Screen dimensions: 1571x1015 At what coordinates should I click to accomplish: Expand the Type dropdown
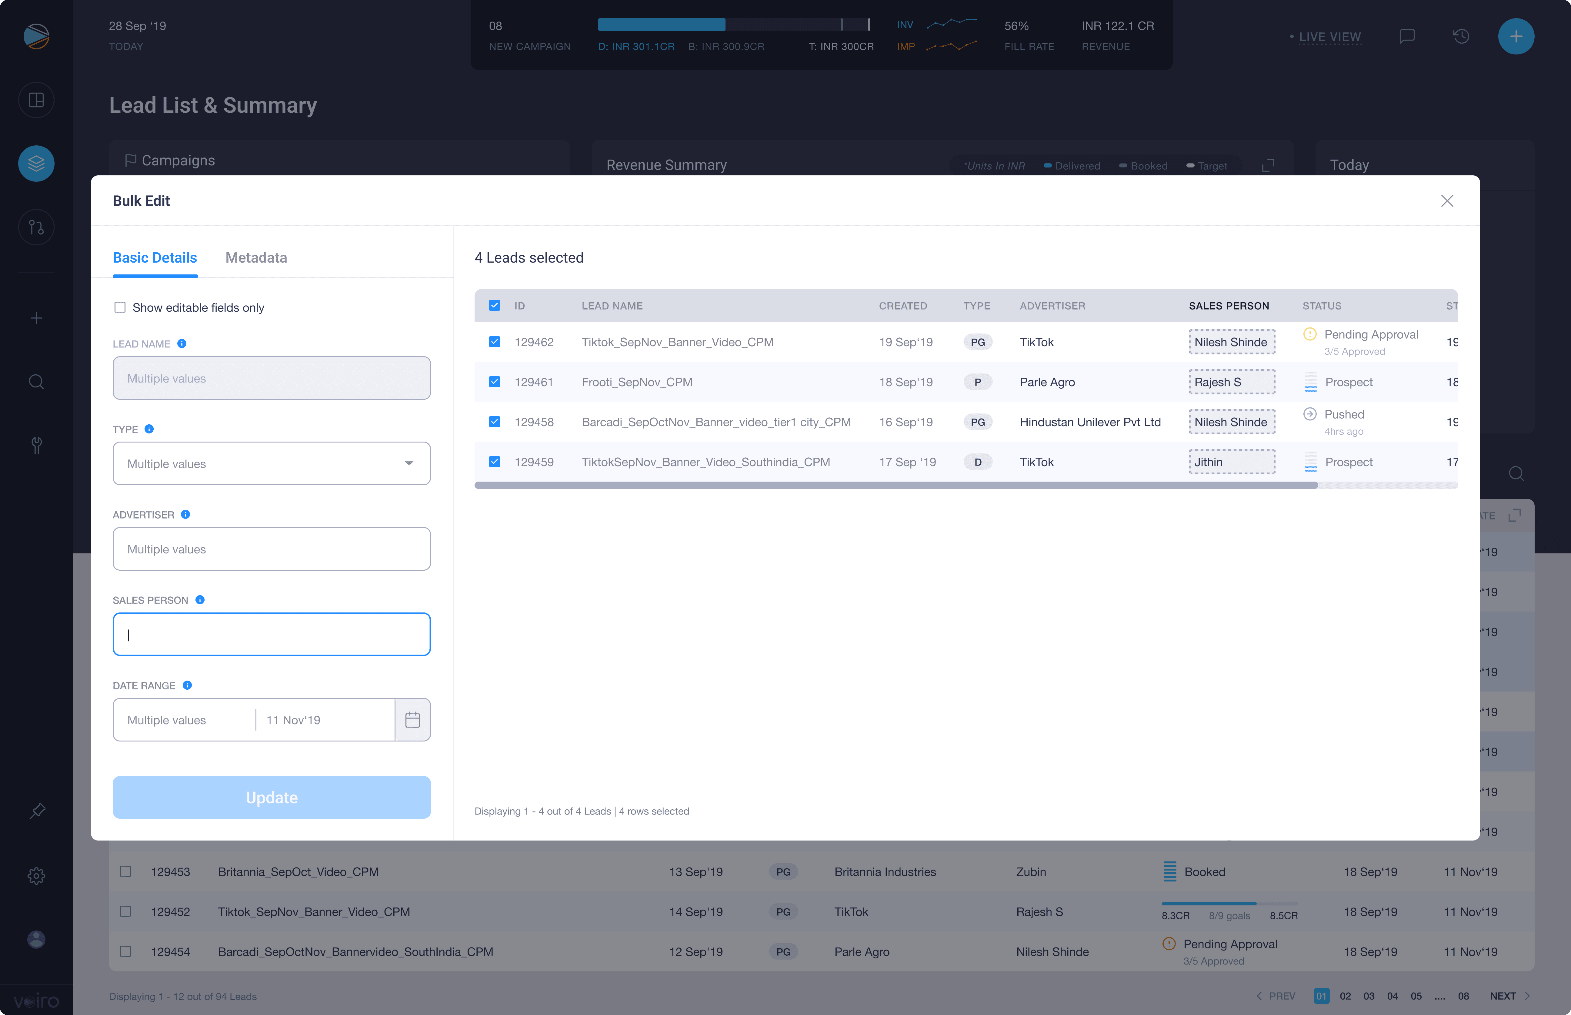point(271,463)
